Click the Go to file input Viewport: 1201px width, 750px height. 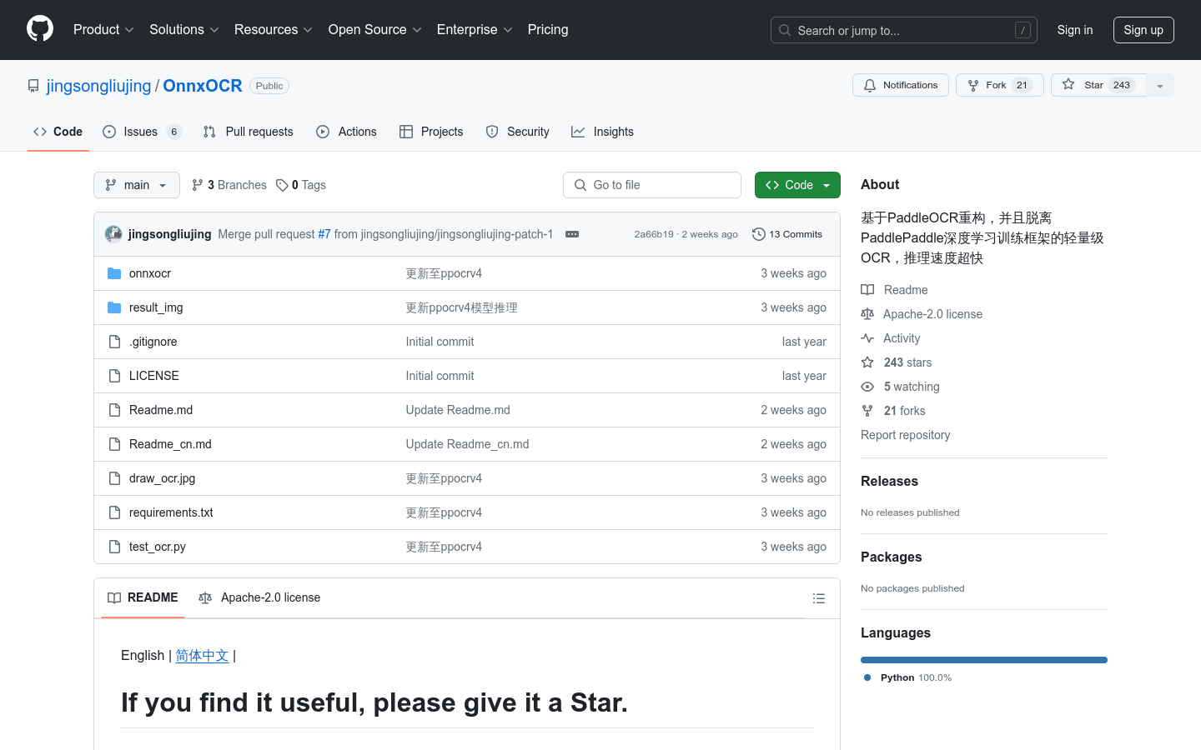[652, 185]
